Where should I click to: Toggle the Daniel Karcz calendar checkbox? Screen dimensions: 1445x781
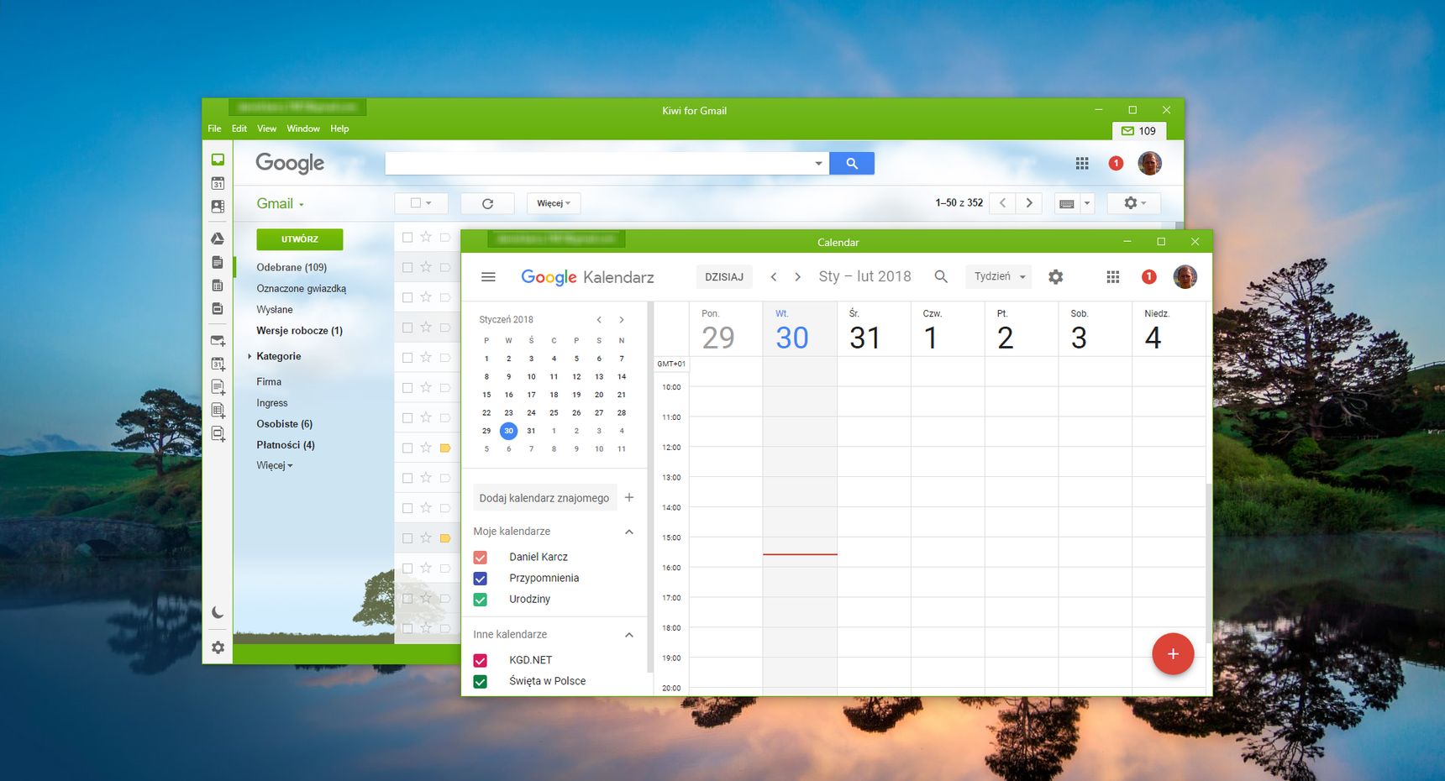[481, 558]
